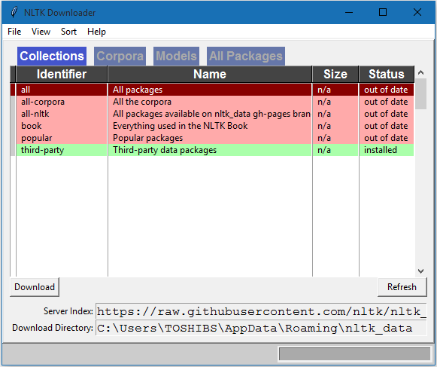This screenshot has width=437, height=367.
Task: Sort by the Status column header
Action: (387, 75)
